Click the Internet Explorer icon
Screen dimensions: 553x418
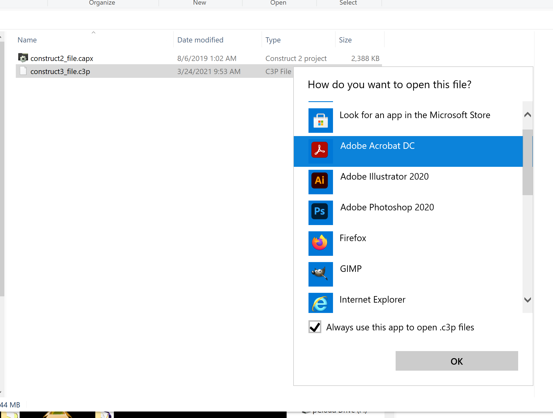320,303
